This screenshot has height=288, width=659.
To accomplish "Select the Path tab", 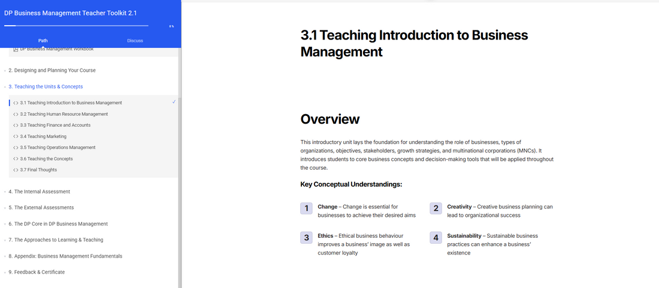I will (x=43, y=41).
